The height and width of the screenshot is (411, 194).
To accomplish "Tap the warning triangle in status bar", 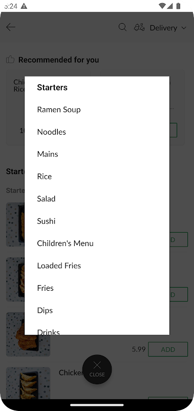I will 24,6.
